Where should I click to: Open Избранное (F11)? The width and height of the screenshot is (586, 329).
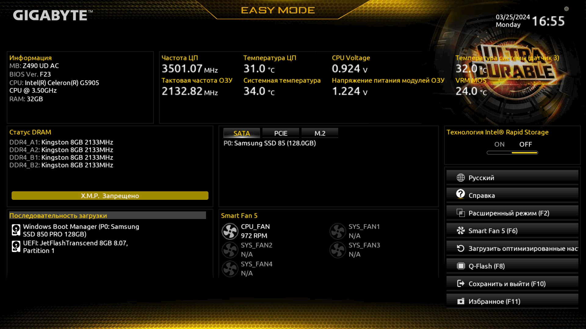(512, 301)
